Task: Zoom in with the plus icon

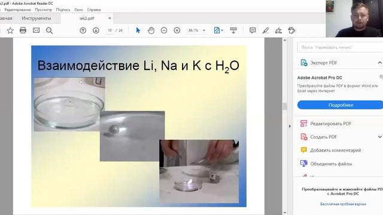Action: coord(177,30)
